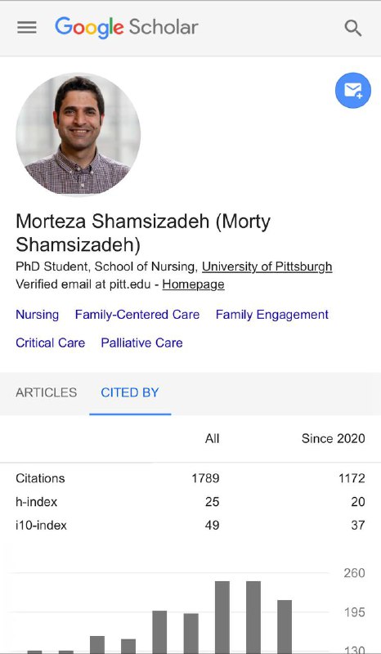Select the Family Engagement tag
Viewport: 381px width, 654px height.
[x=272, y=315]
